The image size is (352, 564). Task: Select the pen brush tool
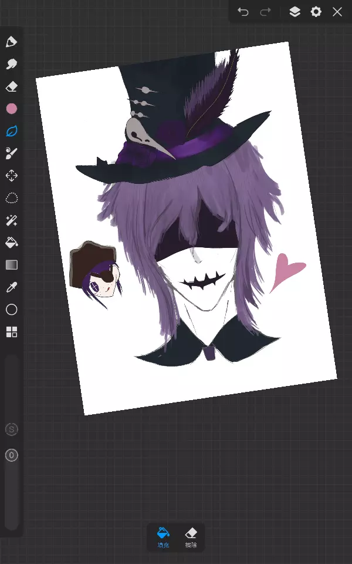[12, 42]
